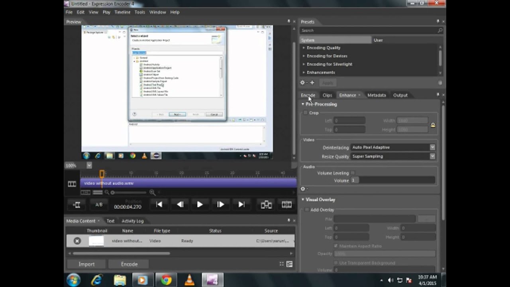Toggle the crop aspect ratio lock icon
Image resolution: width=510 pixels, height=287 pixels.
coord(433,125)
